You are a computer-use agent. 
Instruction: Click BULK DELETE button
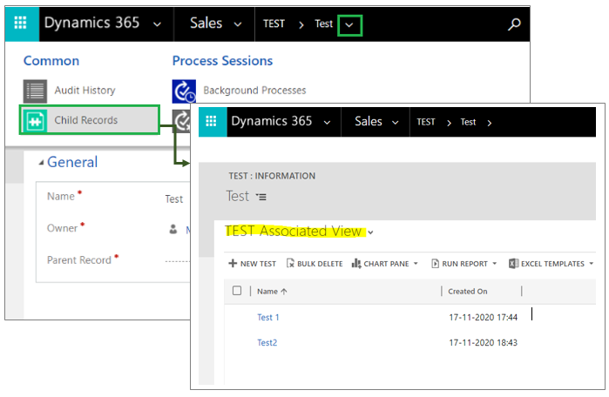pyautogui.click(x=315, y=264)
